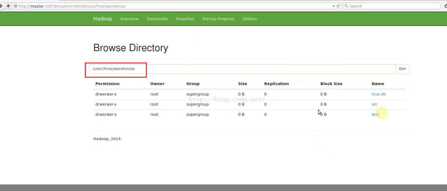Expand the Utilities dropdown menu
This screenshot has width=447, height=191.
pyautogui.click(x=251, y=19)
